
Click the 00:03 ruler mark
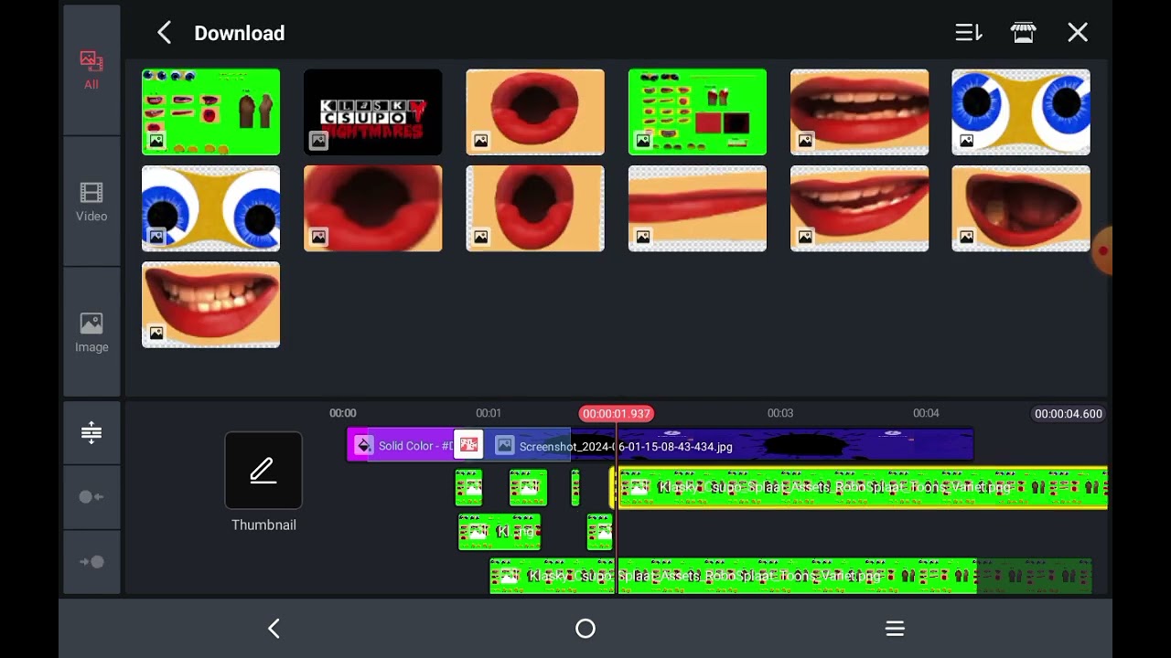coord(780,414)
